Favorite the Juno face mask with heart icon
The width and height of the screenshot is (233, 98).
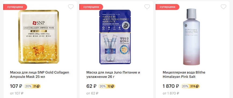tap(147, 7)
